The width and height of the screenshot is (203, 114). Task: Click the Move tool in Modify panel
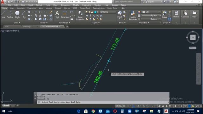36,12
